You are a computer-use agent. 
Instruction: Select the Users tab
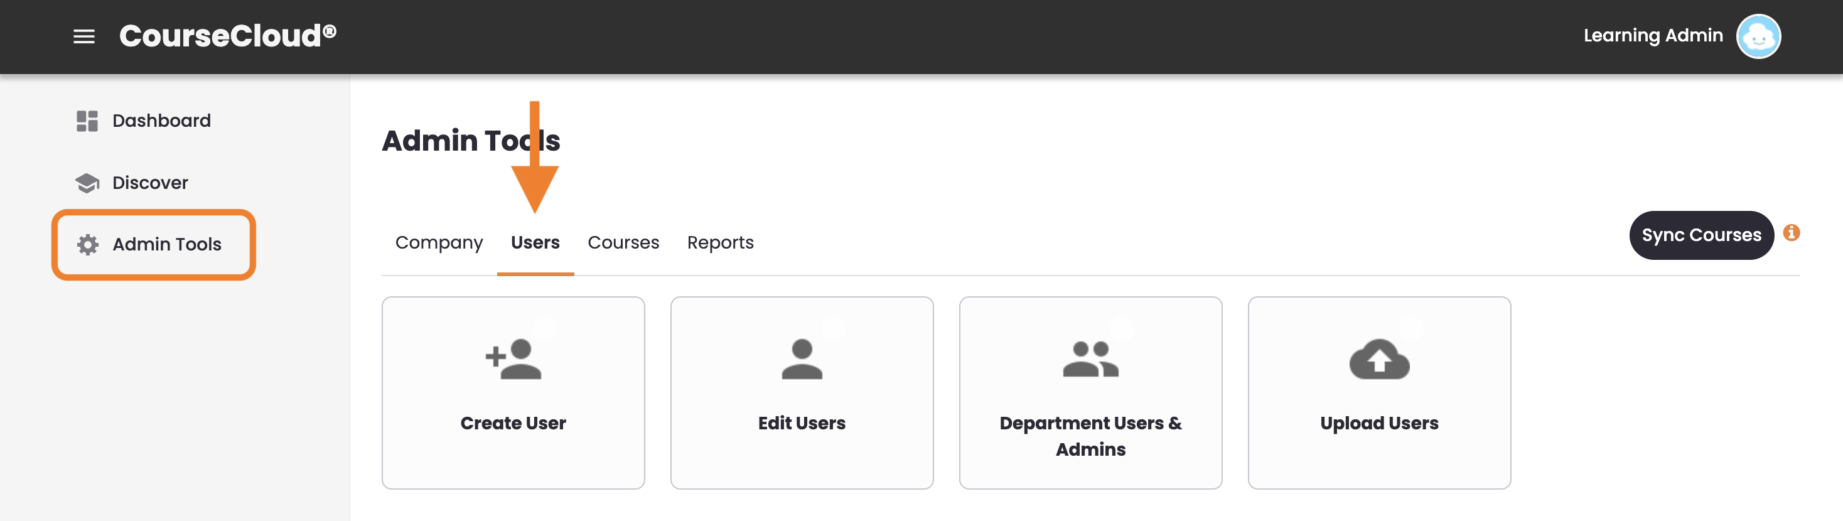535,244
